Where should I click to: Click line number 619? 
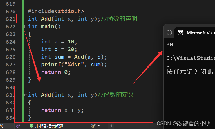point(11,4)
